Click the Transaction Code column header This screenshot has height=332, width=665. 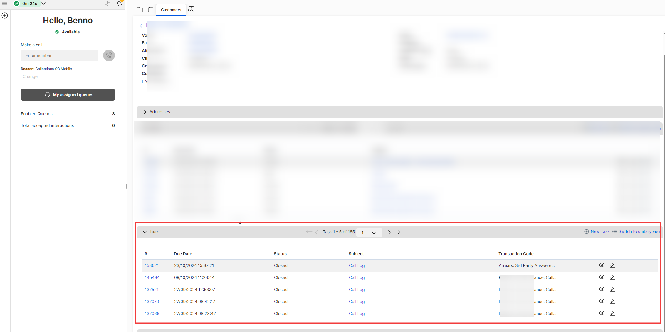(x=516, y=254)
